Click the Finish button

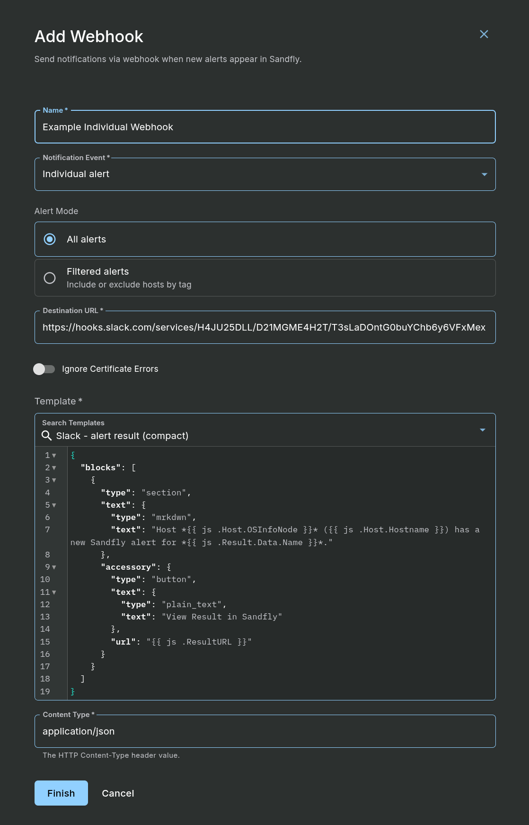point(61,793)
